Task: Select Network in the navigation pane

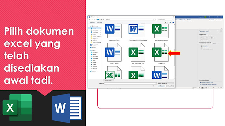Action: [x=94, y=71]
